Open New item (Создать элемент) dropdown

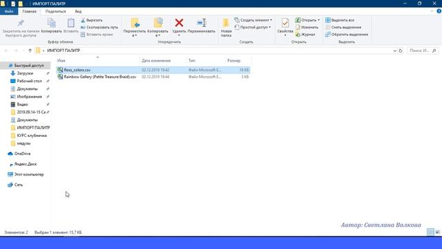click(x=253, y=20)
